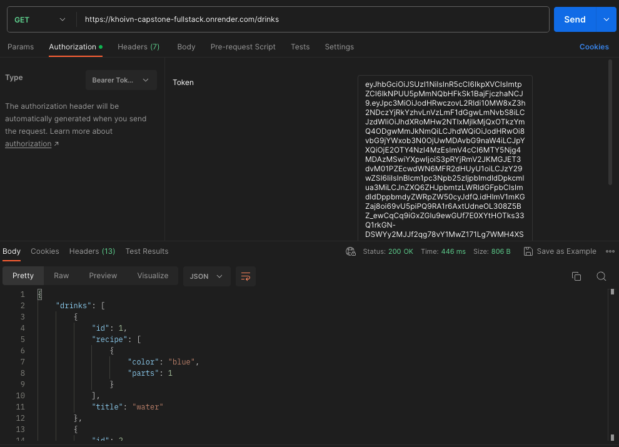Select the Authorization tab
This screenshot has height=447, width=619.
pyautogui.click(x=76, y=47)
